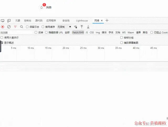Filter requests by WS

click(124, 33)
